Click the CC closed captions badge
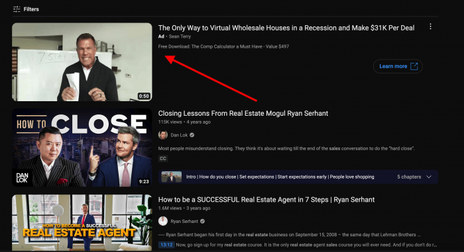 [163, 159]
